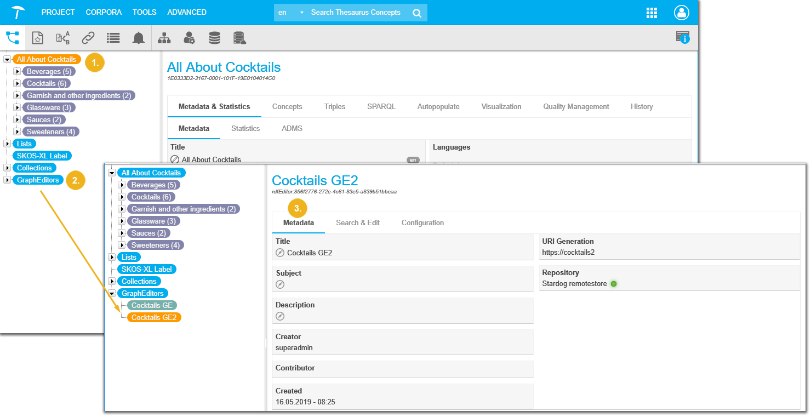Viewport: 811px width, 417px height.
Task: Click the notifications bell icon
Action: click(139, 38)
